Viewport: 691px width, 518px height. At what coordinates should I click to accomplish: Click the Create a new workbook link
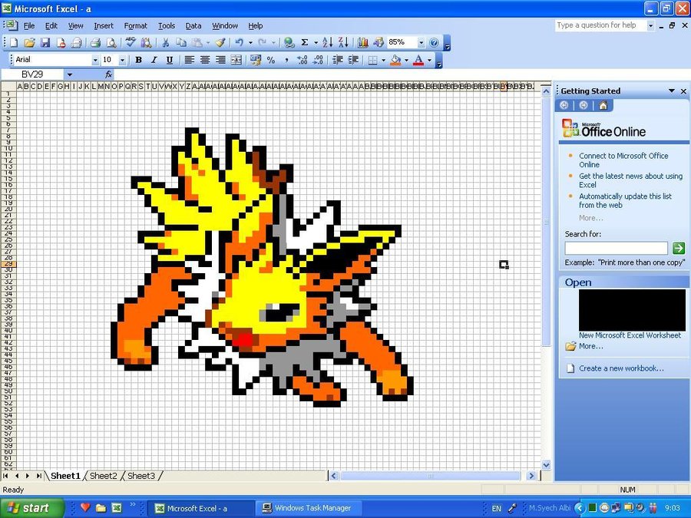[x=621, y=368]
